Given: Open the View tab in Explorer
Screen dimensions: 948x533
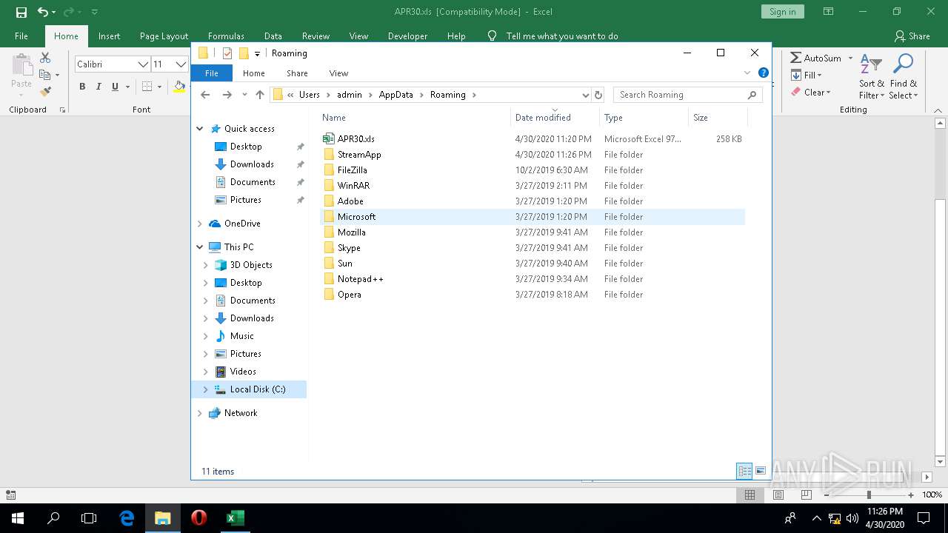Looking at the screenshot, I should (338, 73).
